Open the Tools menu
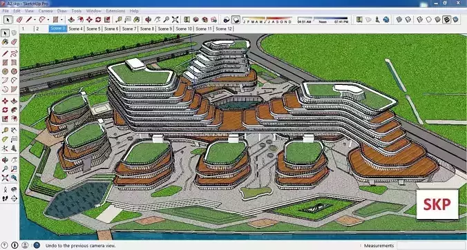Screen dimensions: 467x250 pos(77,11)
